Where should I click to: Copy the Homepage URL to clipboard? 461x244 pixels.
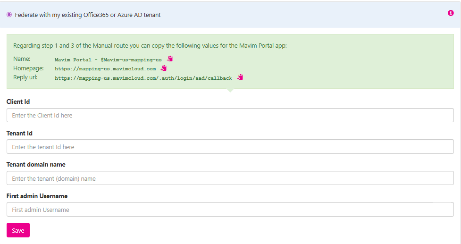pyautogui.click(x=164, y=68)
